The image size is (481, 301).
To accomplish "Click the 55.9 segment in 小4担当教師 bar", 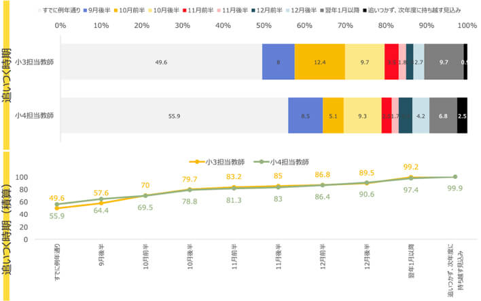I will (174, 115).
